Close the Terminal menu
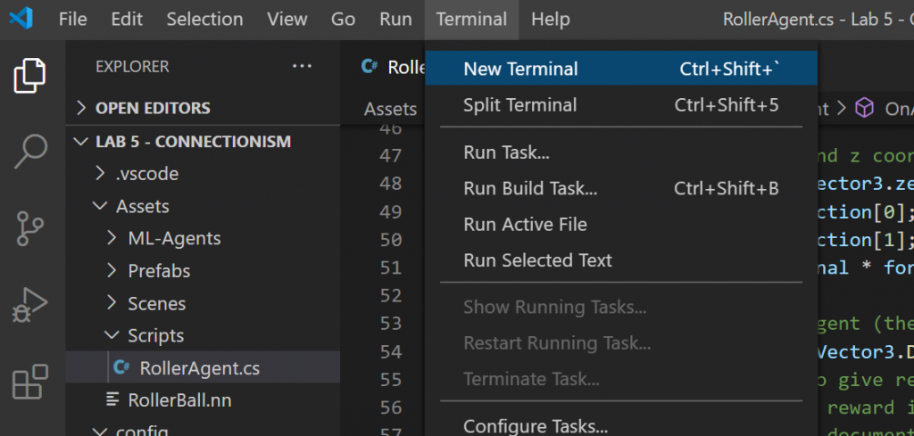914x436 pixels. [471, 20]
